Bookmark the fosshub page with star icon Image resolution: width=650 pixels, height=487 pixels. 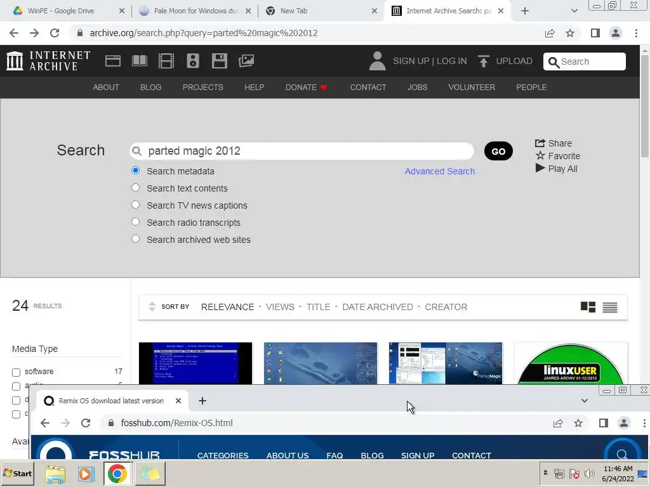click(578, 423)
